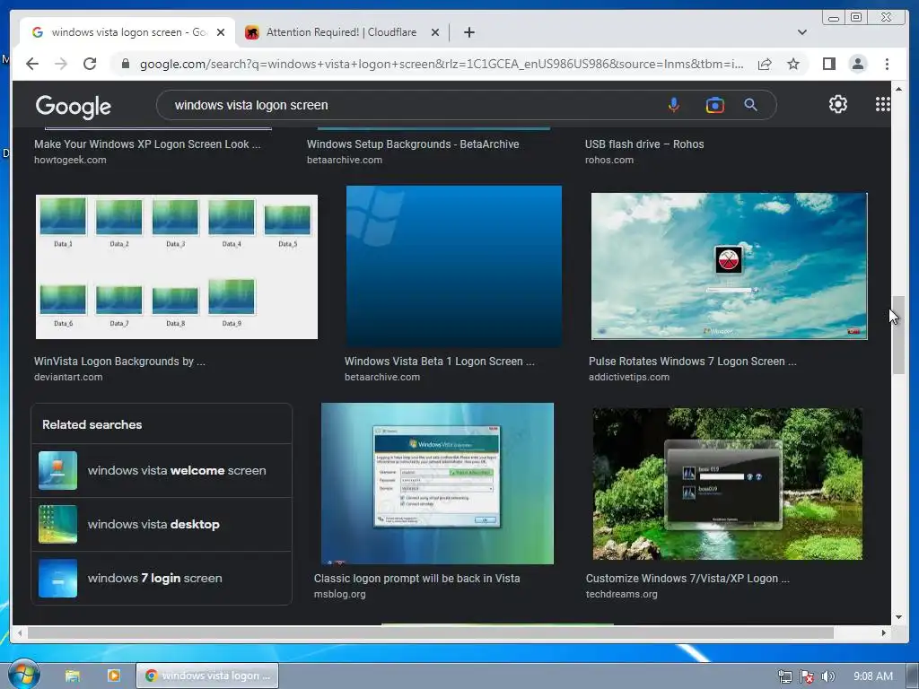Open the Windows Start orb
Screen dimensions: 919x689
(23, 675)
